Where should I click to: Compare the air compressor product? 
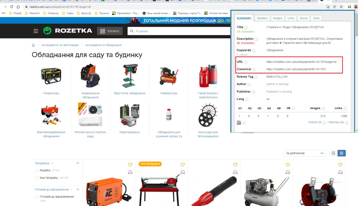point(288,173)
